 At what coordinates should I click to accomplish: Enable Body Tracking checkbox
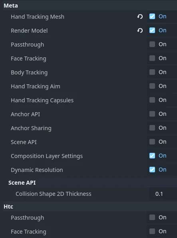[x=152, y=72]
